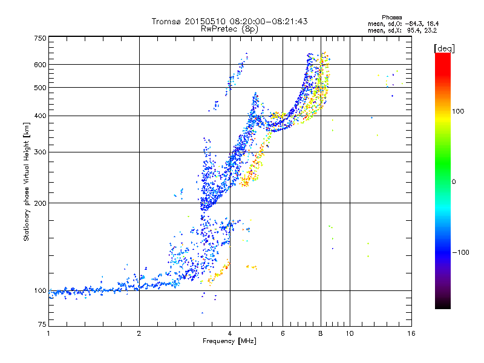Click the y-axis '500' tick label
484x363 pixels.
point(40,88)
